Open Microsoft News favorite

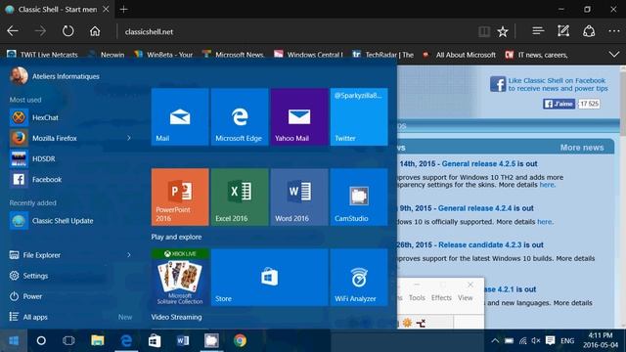click(233, 55)
